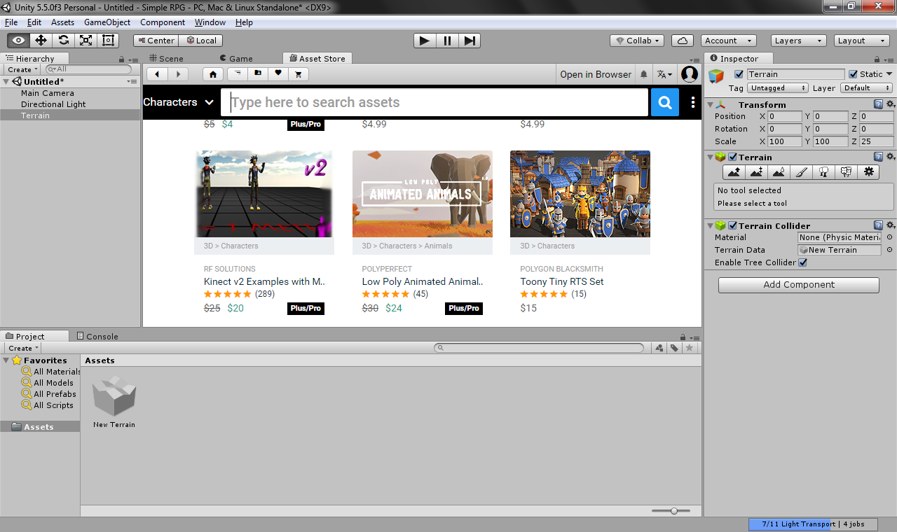This screenshot has height=532, width=897.
Task: Adjust the Project icon size slider
Action: [x=676, y=511]
